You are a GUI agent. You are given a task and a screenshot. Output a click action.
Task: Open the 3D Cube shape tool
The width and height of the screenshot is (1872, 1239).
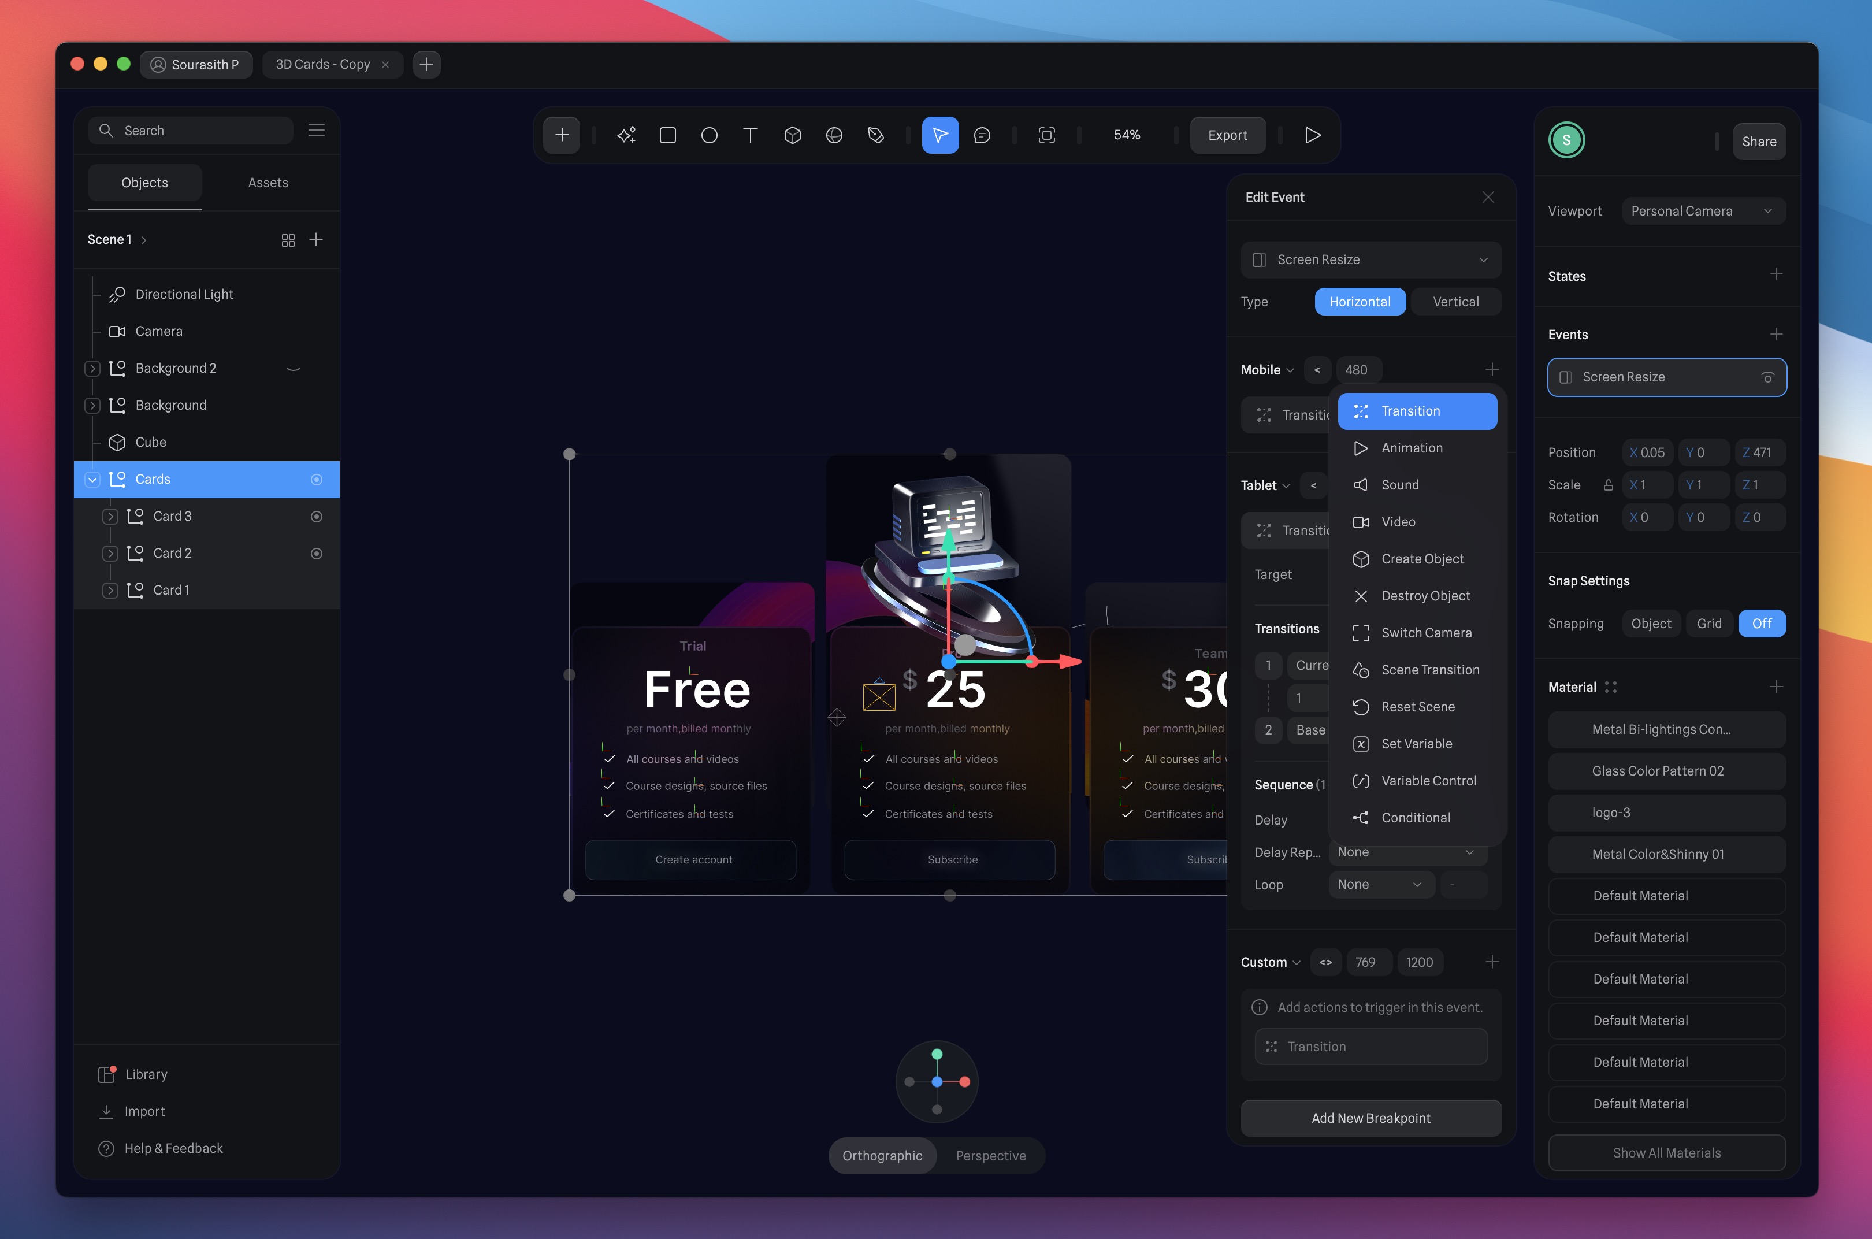(792, 135)
